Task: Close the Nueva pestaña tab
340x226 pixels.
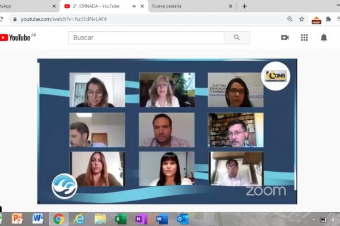Action: [x=231, y=6]
